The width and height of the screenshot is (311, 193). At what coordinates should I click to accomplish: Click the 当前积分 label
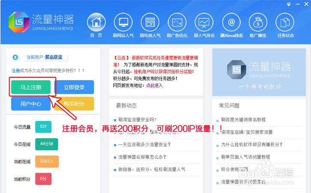pyautogui.click(x=22, y=179)
